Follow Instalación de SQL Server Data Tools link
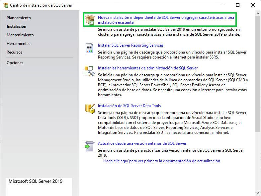Screen dimensions: 261x196 (x=129, y=106)
